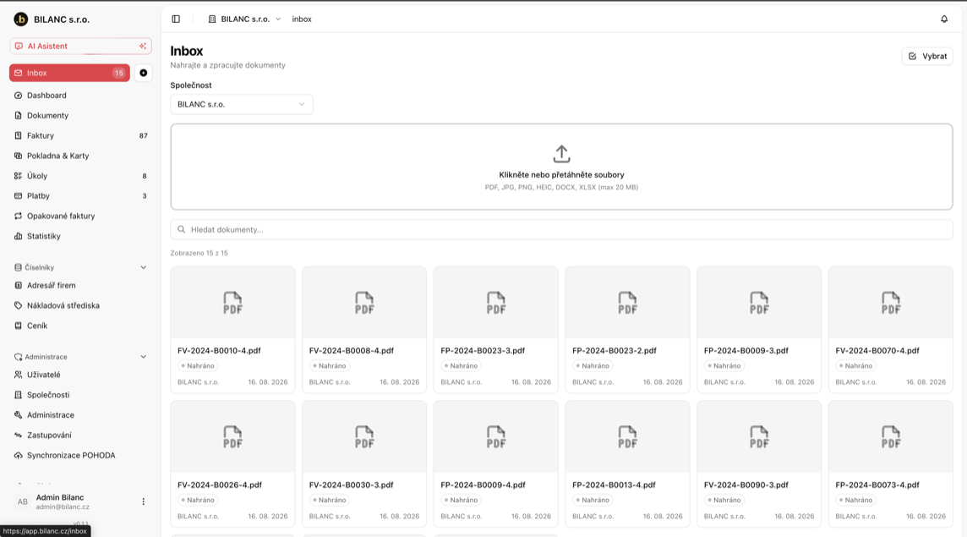Click the file upload drop zone
967x537 pixels.
tap(561, 167)
